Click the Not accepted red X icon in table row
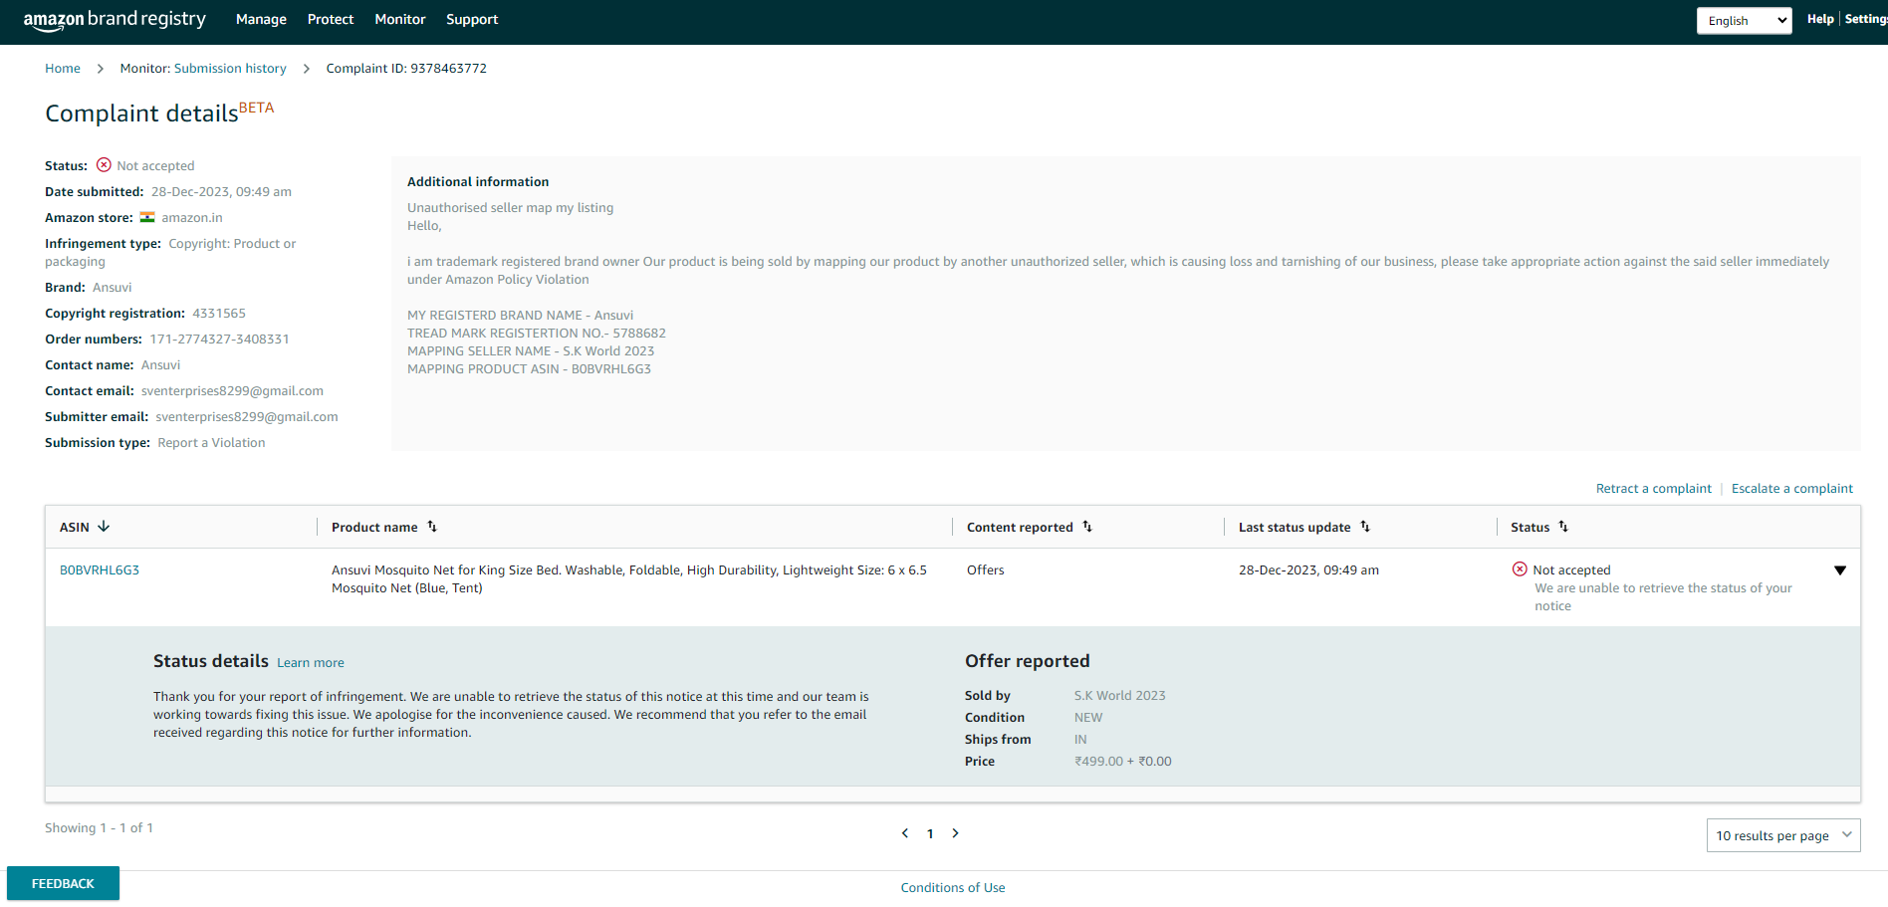 point(1520,569)
